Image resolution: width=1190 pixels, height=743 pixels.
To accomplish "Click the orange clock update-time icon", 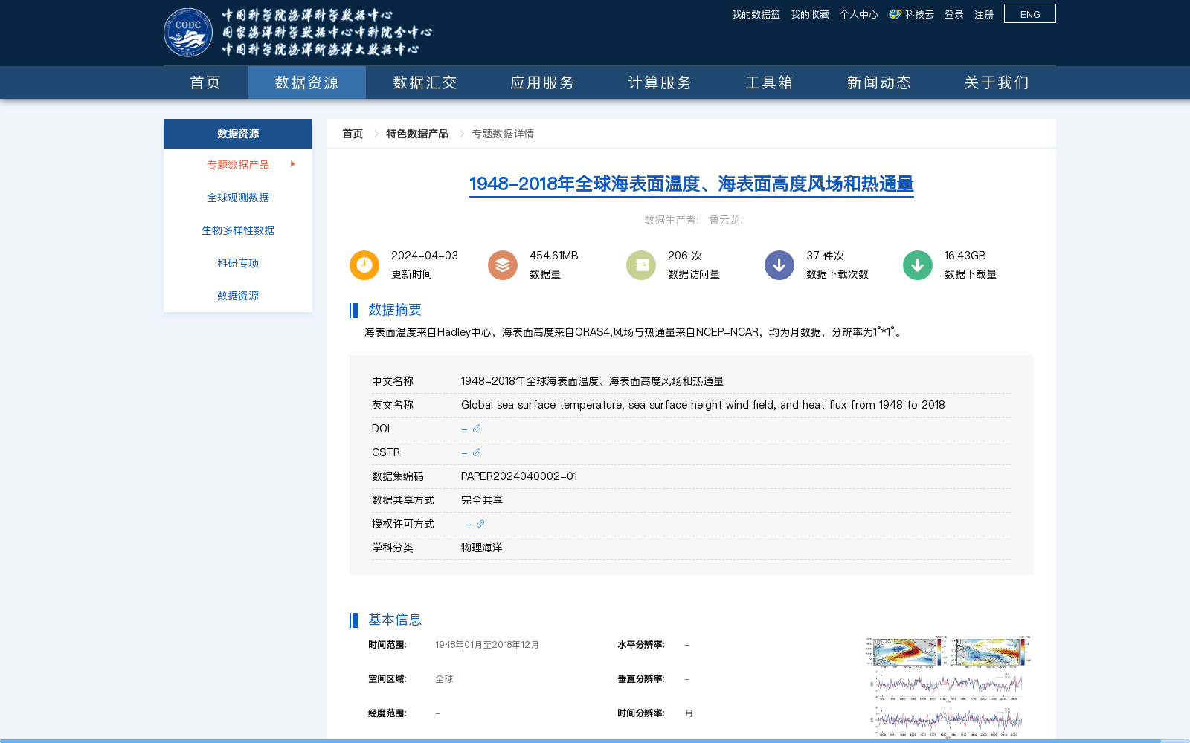I will [364, 265].
